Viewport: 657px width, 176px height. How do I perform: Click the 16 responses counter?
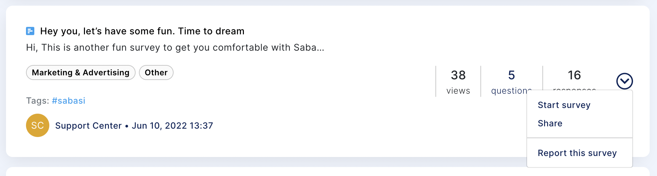(574, 77)
